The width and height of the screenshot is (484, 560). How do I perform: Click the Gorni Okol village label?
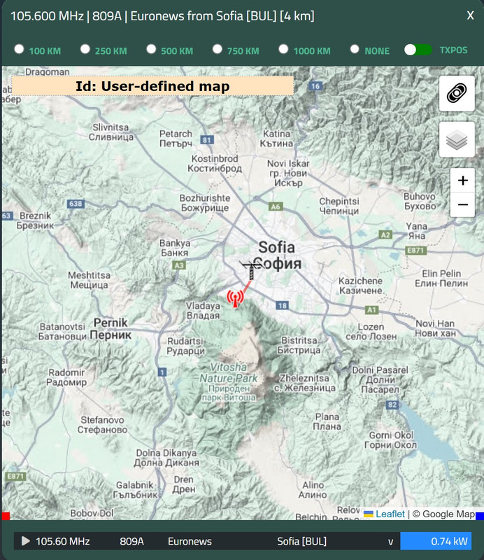coord(391,440)
